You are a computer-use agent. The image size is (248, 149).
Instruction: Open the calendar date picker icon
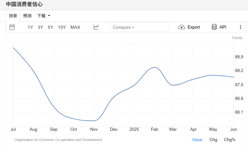point(12,27)
